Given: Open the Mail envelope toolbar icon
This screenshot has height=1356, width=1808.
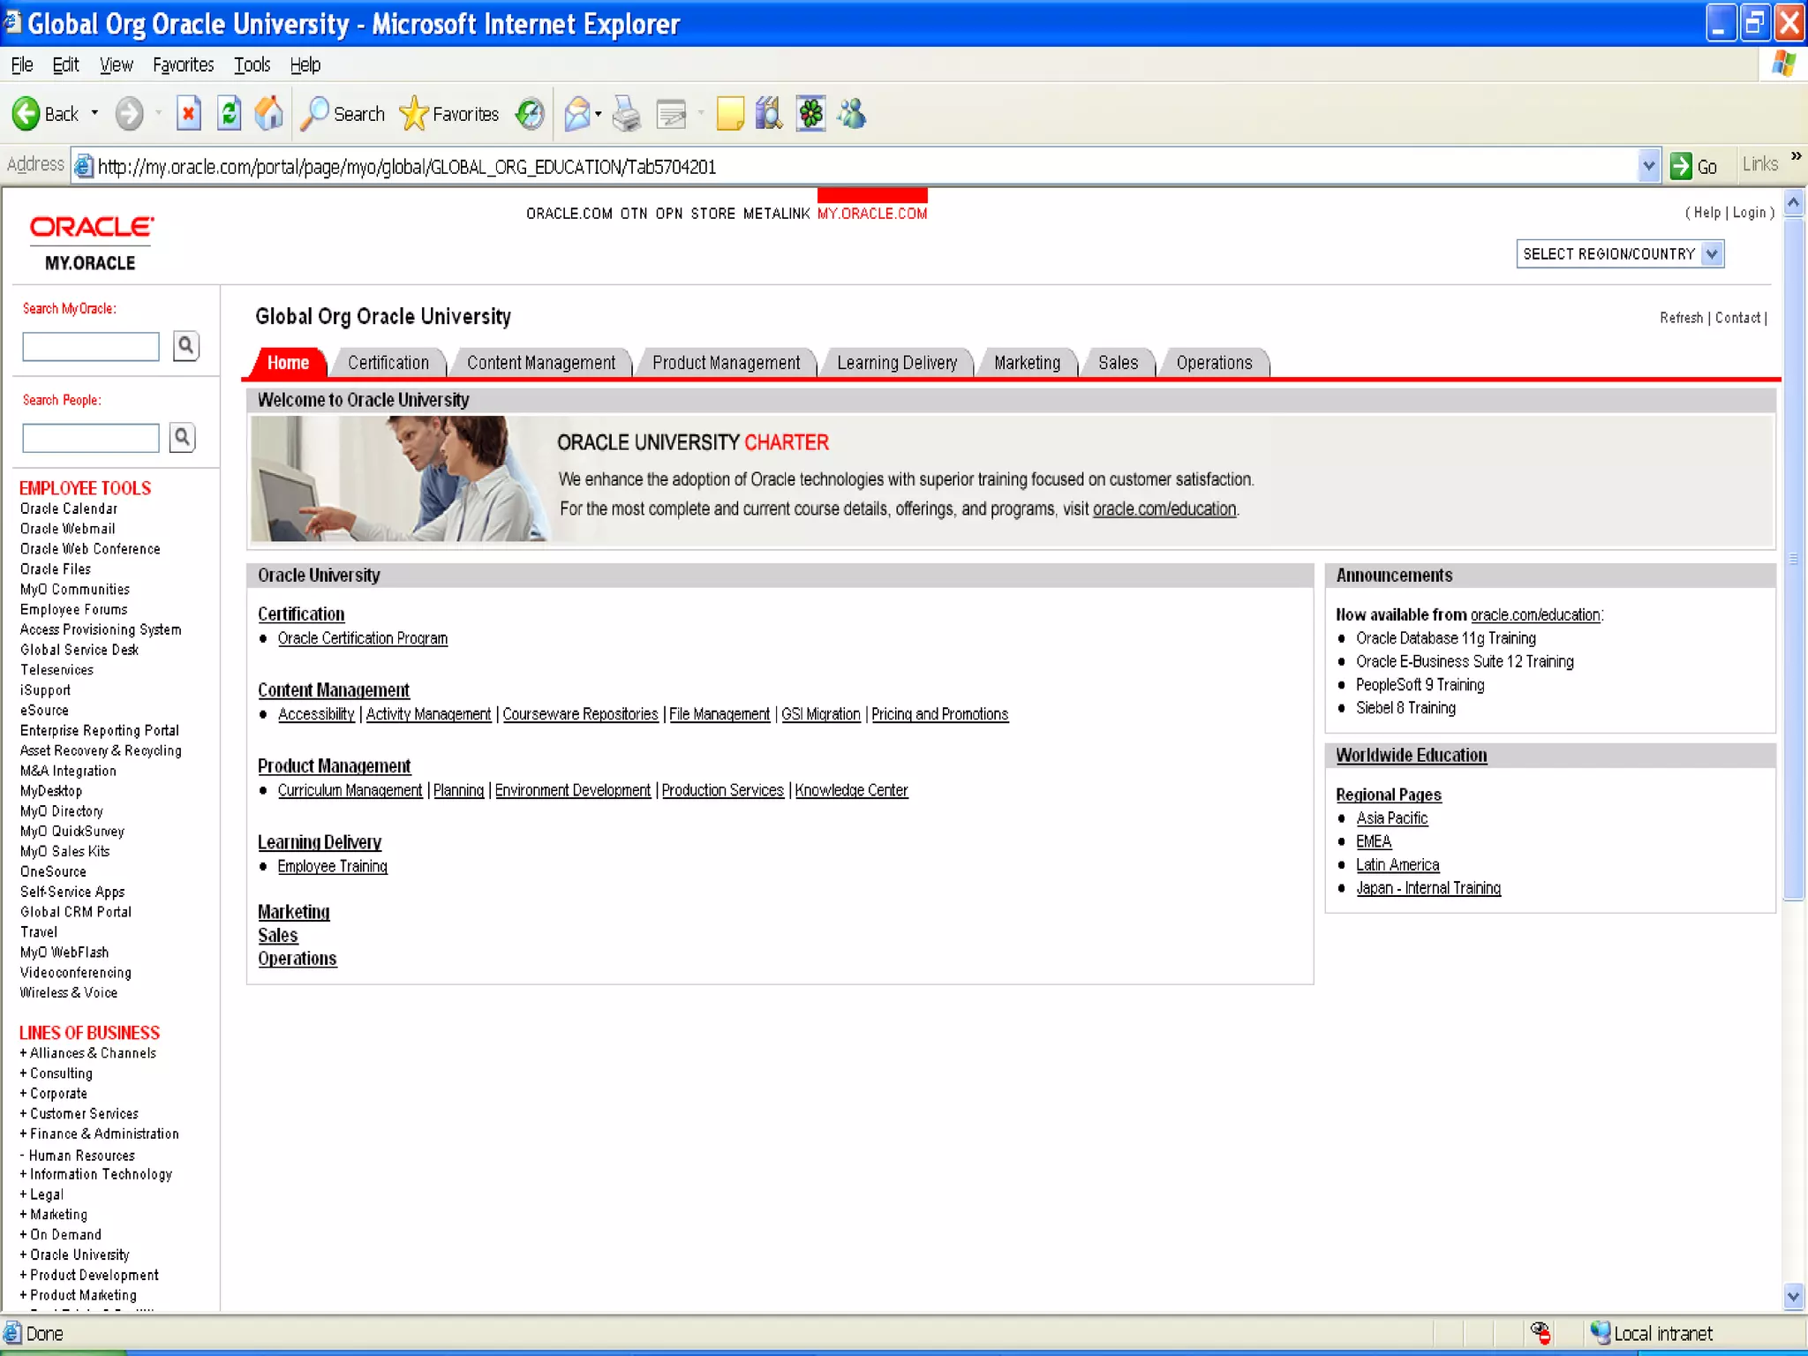Looking at the screenshot, I should [576, 114].
